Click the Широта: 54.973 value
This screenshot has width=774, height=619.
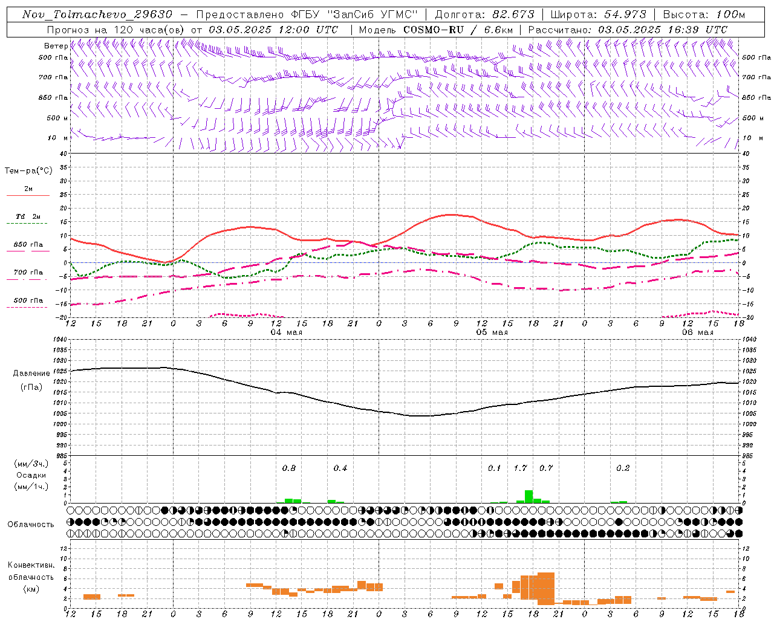pos(599,15)
